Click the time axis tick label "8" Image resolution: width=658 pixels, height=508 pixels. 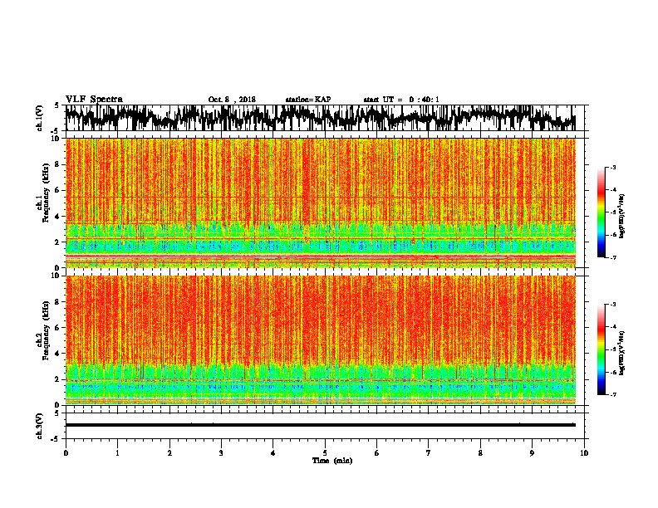(480, 453)
